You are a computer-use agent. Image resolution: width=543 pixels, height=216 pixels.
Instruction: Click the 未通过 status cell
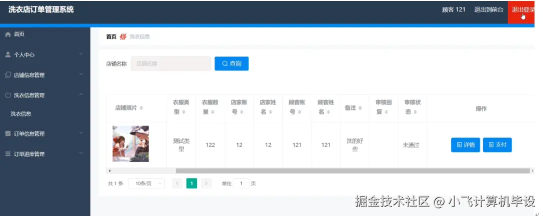coord(411,145)
